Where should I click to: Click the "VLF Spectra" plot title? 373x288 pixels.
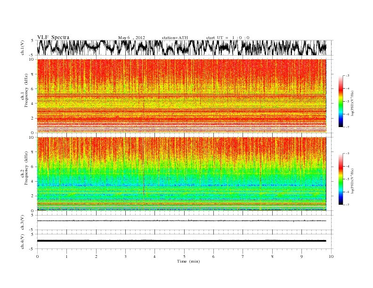point(53,37)
